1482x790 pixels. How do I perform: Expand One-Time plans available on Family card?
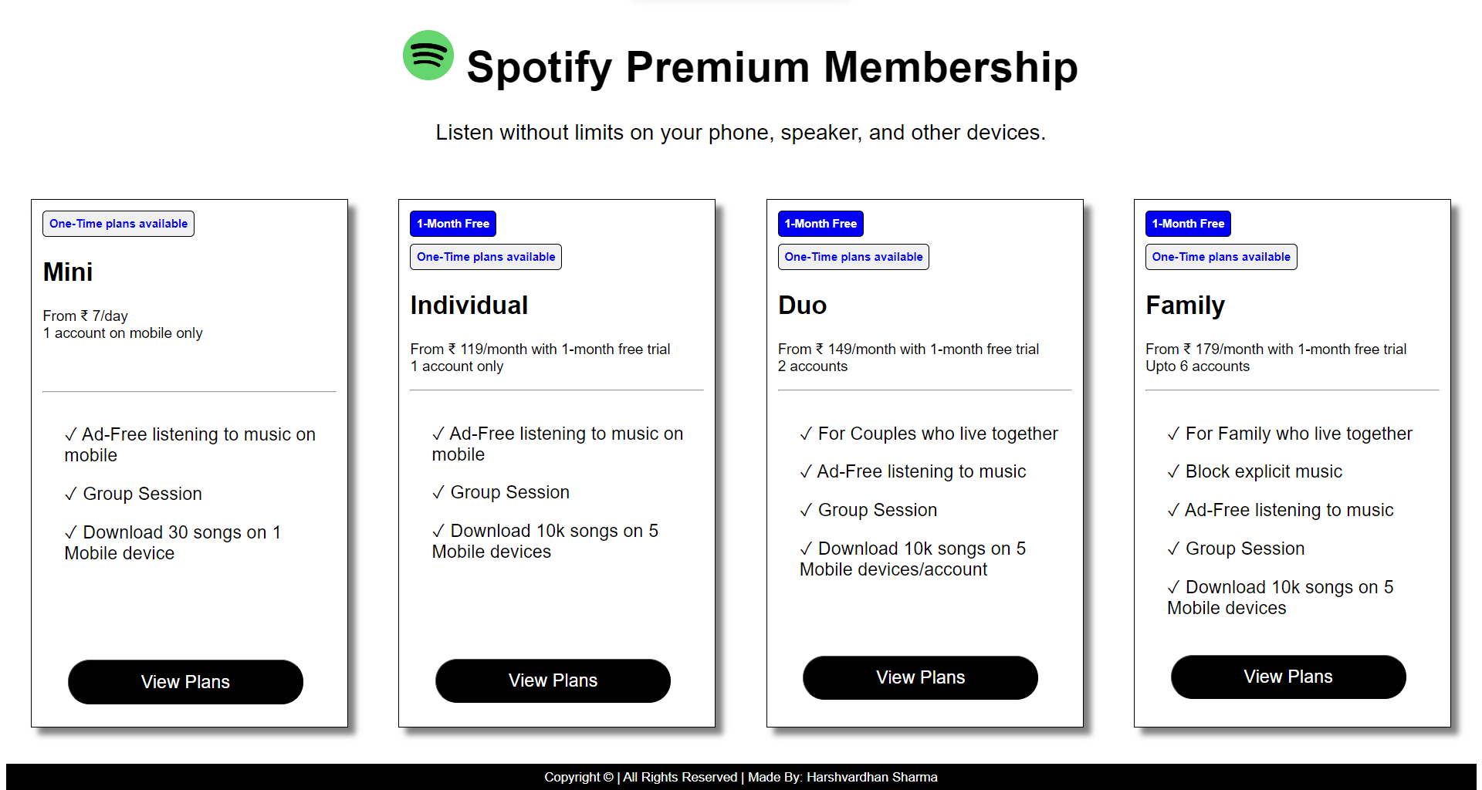[x=1220, y=256]
